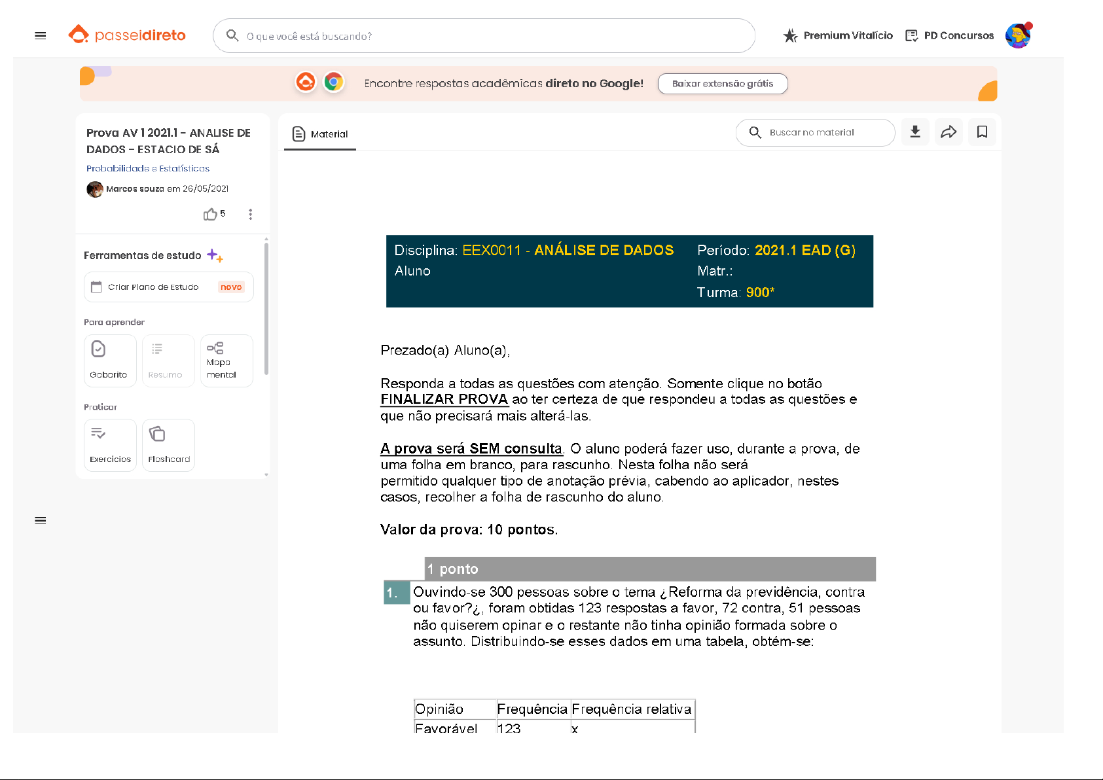
Task: Download the material using the download icon
Action: [915, 132]
